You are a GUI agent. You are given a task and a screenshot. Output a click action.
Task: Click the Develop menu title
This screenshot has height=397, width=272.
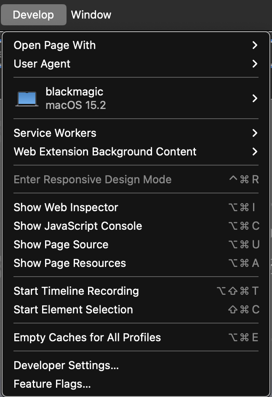tap(33, 15)
